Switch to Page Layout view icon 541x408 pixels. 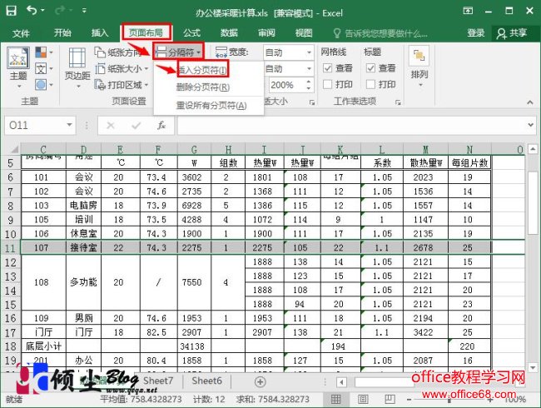tap(363, 400)
